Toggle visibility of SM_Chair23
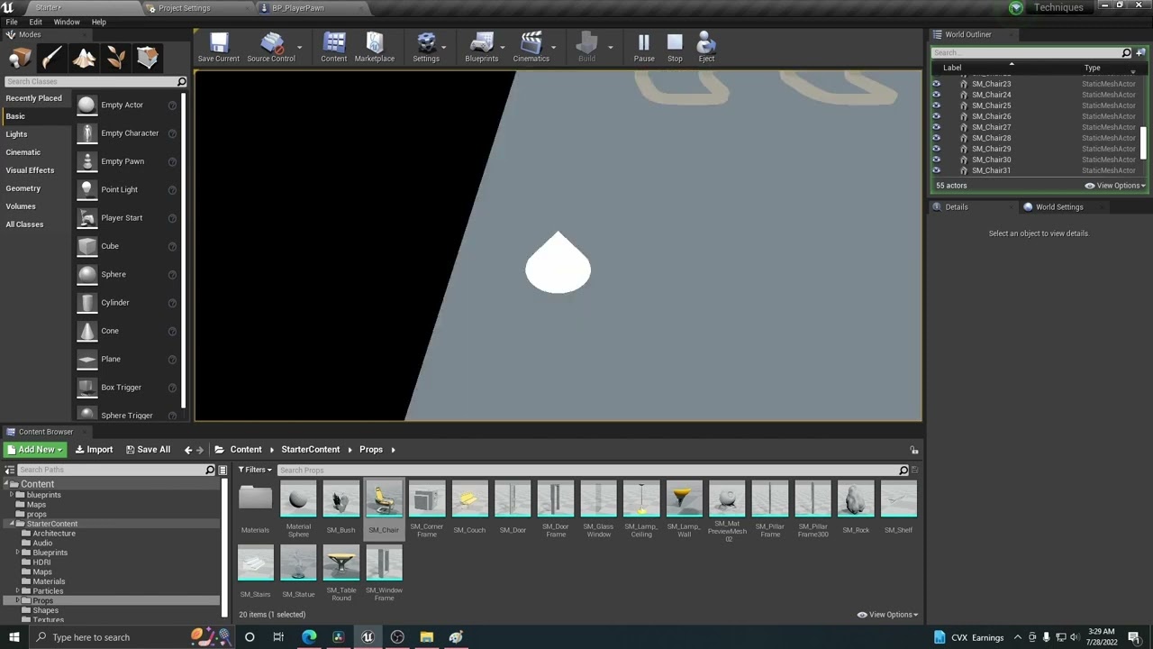This screenshot has width=1153, height=649. [936, 84]
